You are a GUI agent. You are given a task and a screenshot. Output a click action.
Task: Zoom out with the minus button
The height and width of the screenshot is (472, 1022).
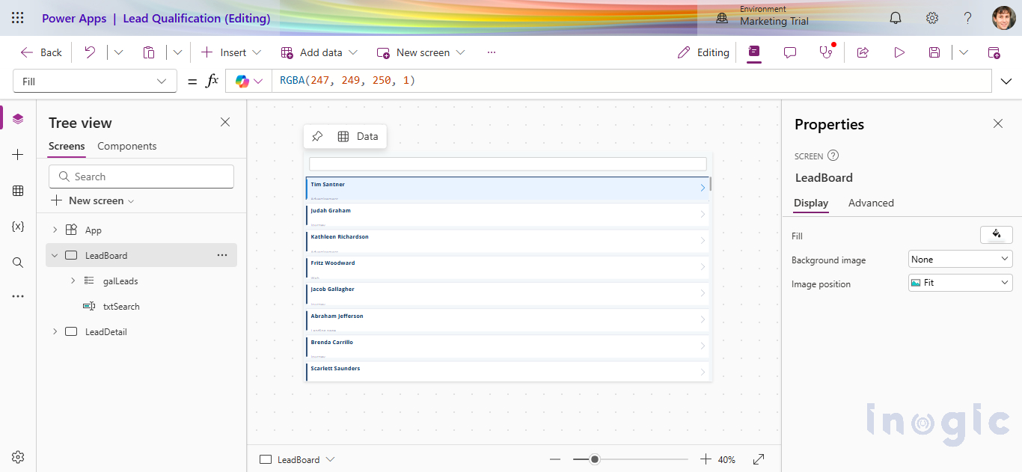pos(554,459)
